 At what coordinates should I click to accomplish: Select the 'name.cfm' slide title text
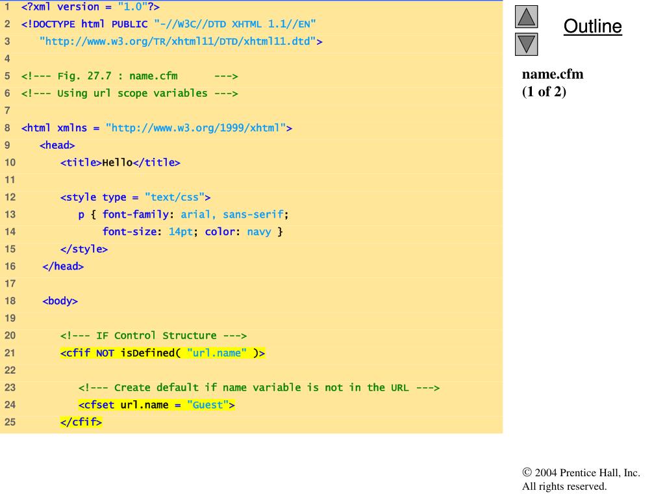point(553,74)
